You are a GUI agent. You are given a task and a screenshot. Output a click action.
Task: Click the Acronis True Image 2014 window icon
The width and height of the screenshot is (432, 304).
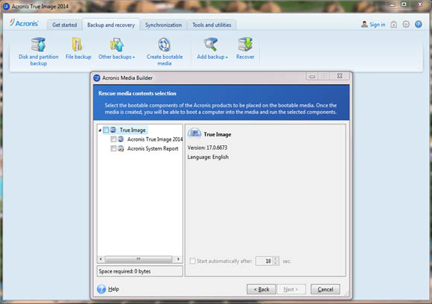point(6,6)
